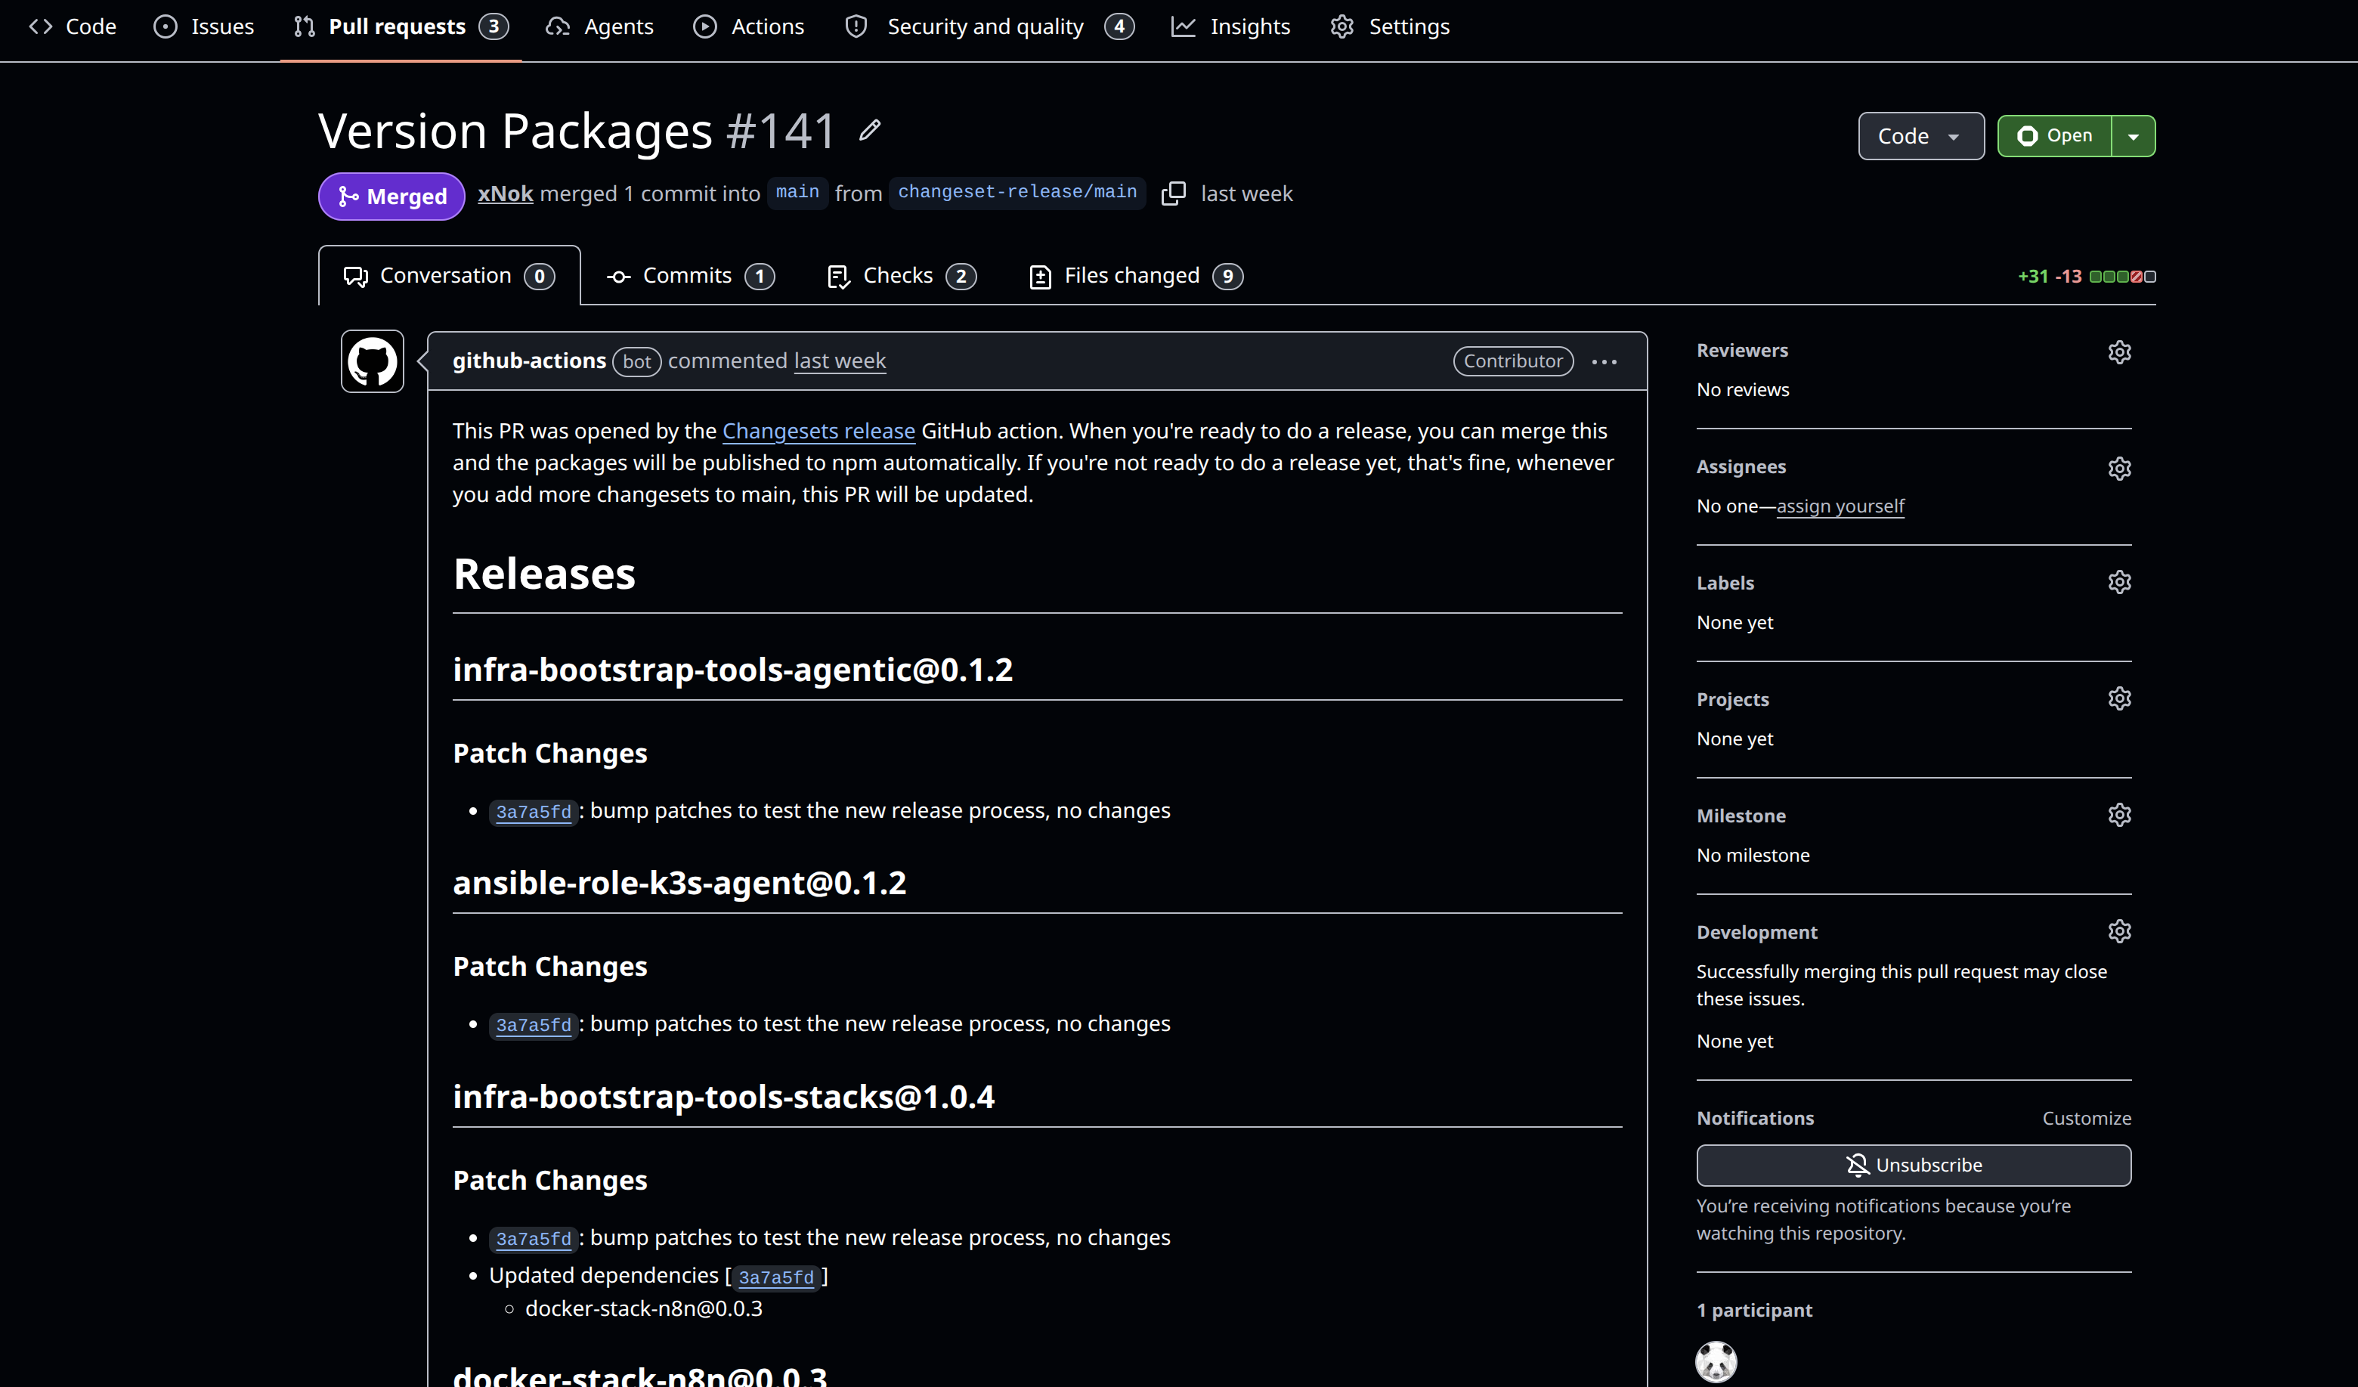Open the Agents tab
Viewport: 2358px width, 1387px height.
pyautogui.click(x=600, y=27)
